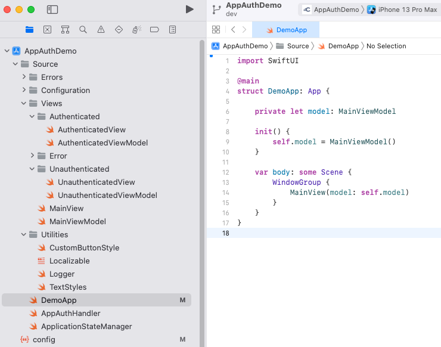Image resolution: width=441 pixels, height=347 pixels.
Task: Go back in editor history
Action: pyautogui.click(x=233, y=30)
